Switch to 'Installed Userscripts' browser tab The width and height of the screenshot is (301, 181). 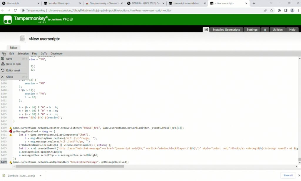(62, 3)
